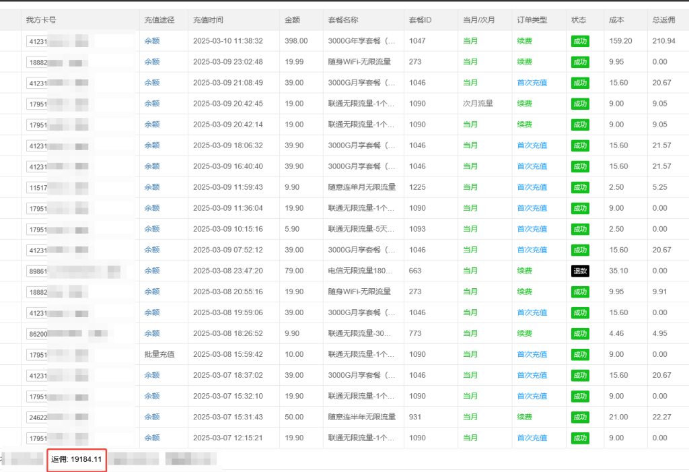Click 成功 badge in the 2025-03-10 11:38:32 row

580,41
